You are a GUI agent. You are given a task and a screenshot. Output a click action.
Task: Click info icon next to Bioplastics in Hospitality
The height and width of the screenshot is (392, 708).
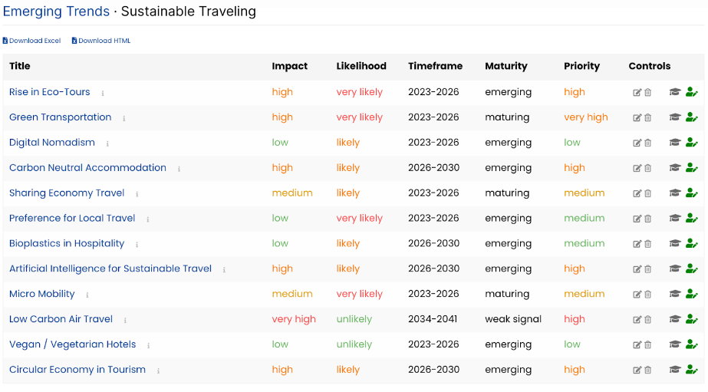137,245
